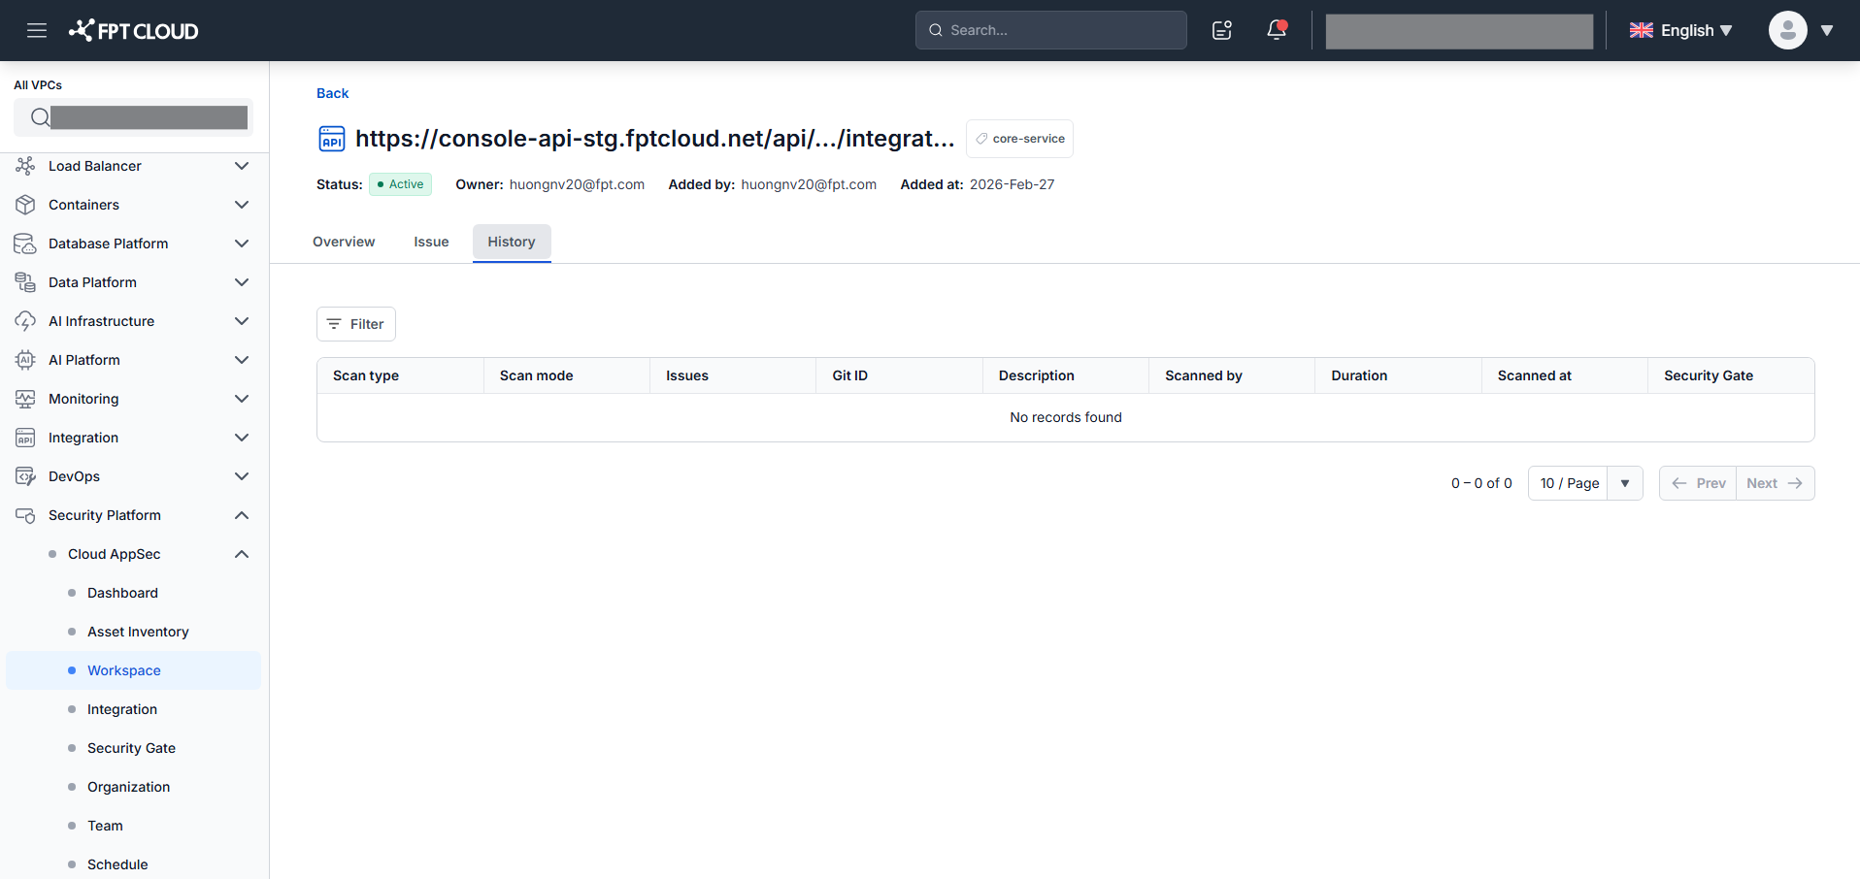Open the Schedule menu item
1860x879 pixels.
117,864
